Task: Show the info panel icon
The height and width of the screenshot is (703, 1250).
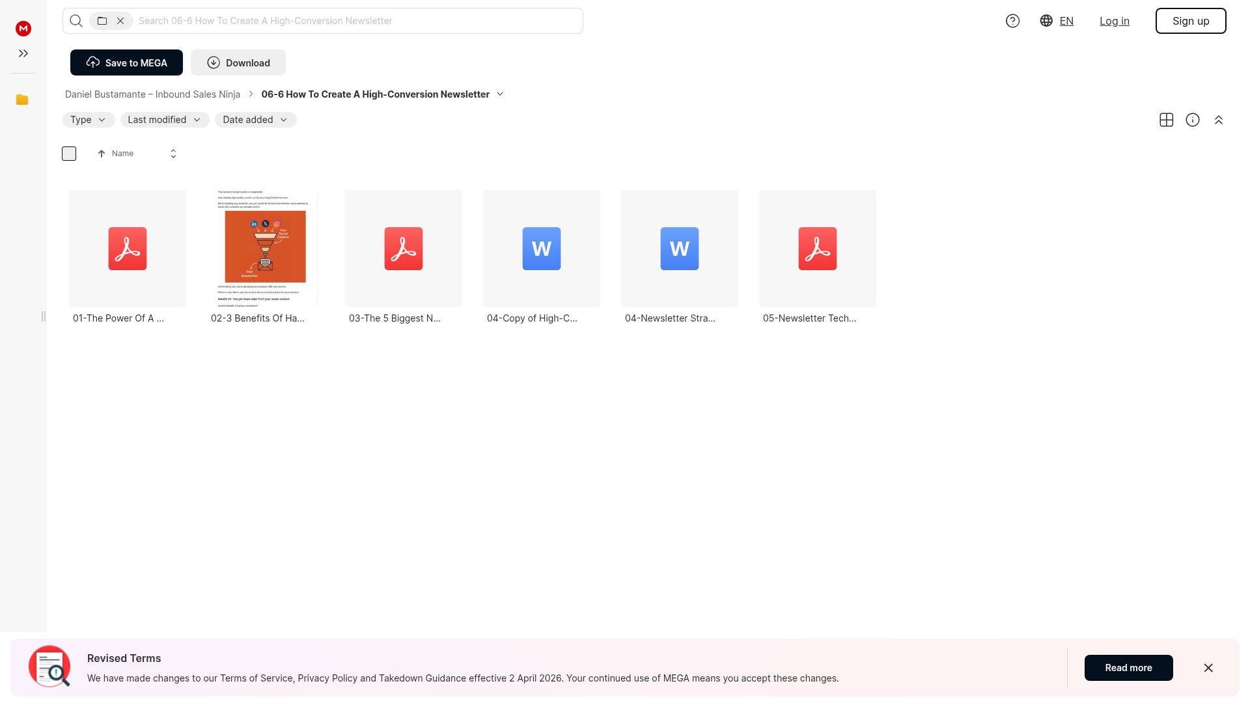Action: coord(1192,120)
